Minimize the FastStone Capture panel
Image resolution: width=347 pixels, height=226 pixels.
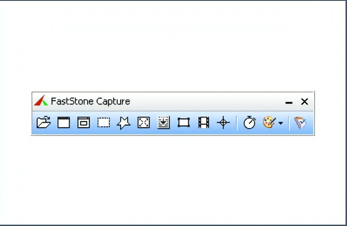click(x=289, y=102)
